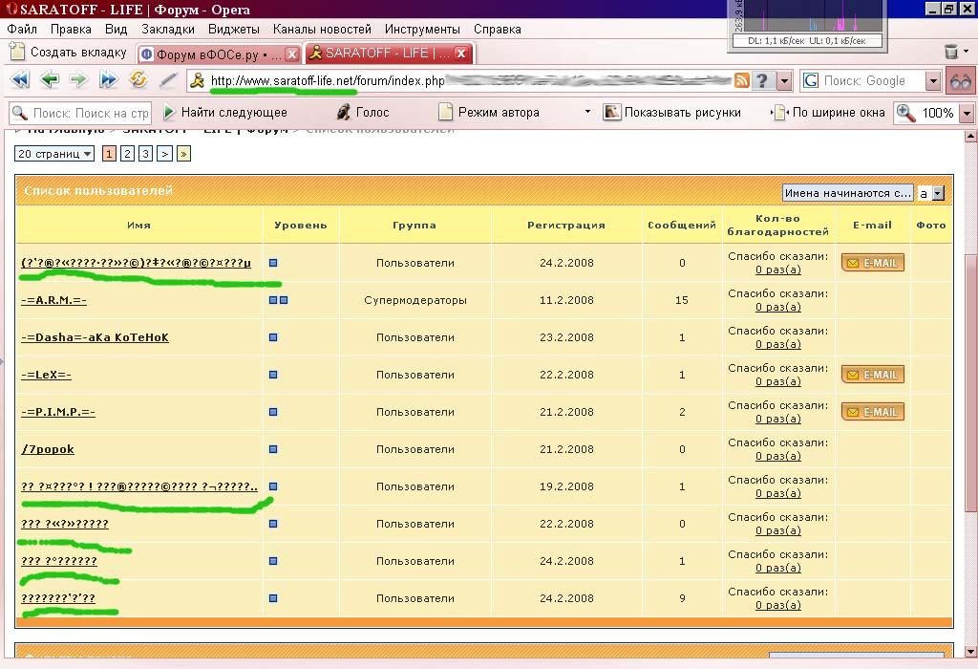Image resolution: width=978 pixels, height=669 pixels.
Task: Go back using the green arrow
Action: [x=49, y=81]
